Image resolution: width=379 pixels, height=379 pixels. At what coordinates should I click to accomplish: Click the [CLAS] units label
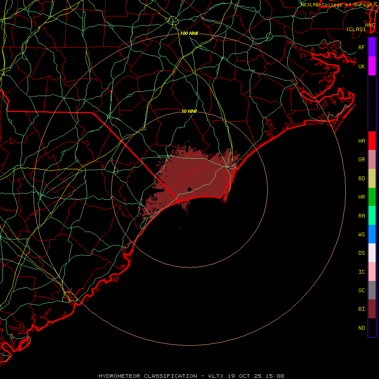pyautogui.click(x=356, y=29)
